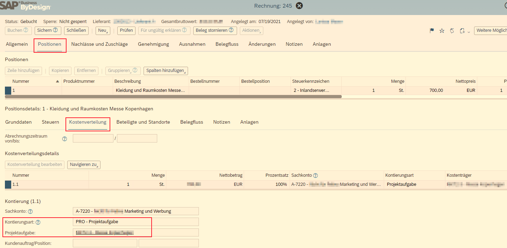
Task: Open the Notizen sub-tab in position details
Action: pos(222,122)
